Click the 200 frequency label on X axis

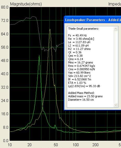pyautogui.click(x=95, y=145)
